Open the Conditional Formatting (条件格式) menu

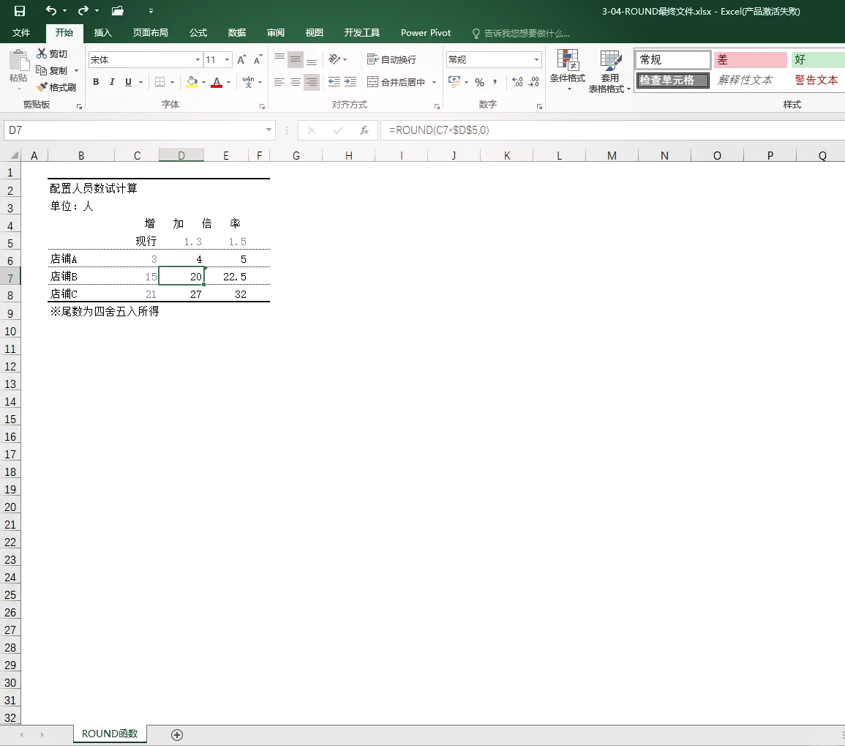click(x=568, y=70)
